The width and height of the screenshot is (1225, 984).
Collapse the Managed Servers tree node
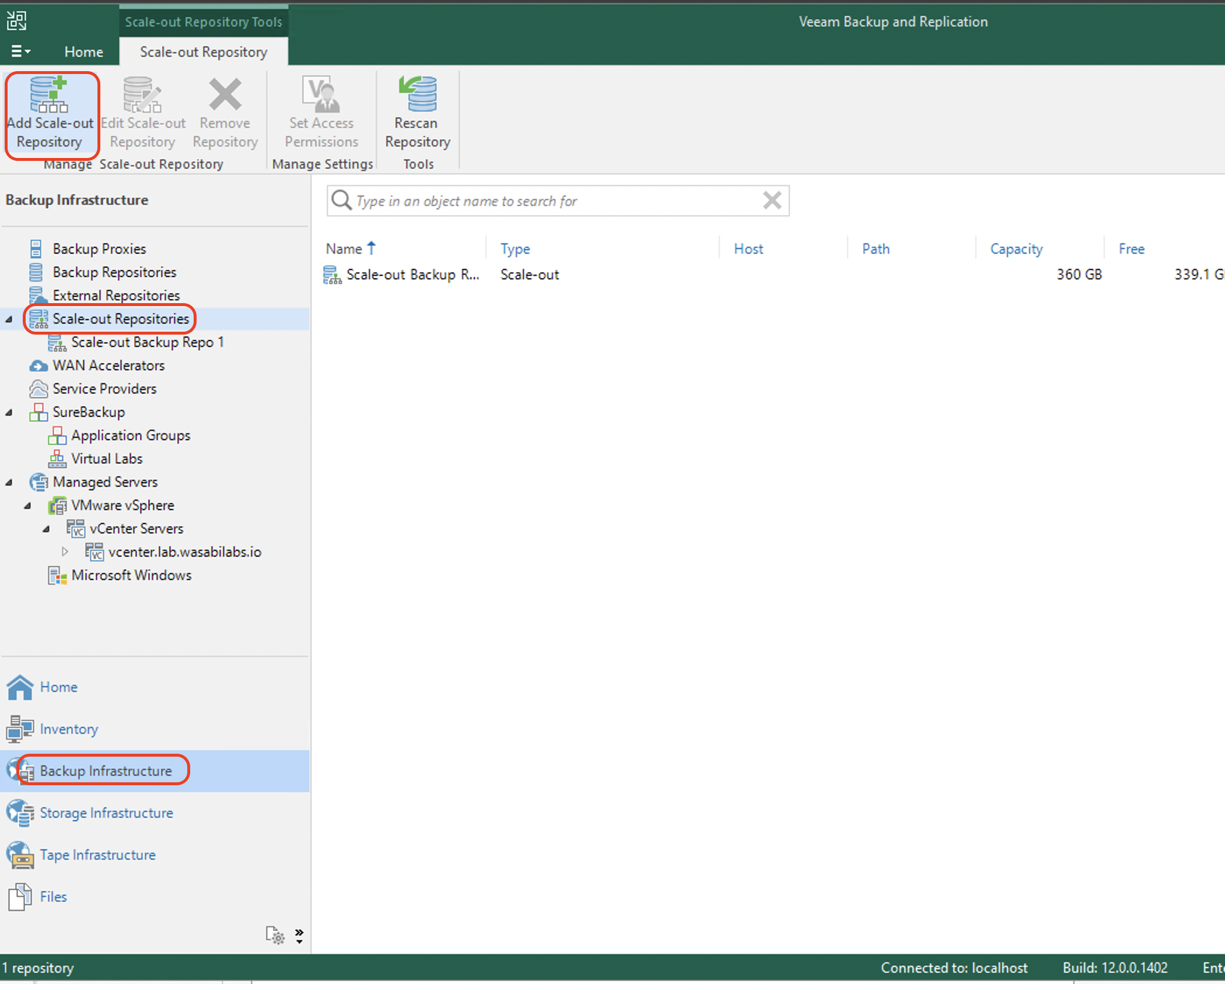[x=9, y=483]
